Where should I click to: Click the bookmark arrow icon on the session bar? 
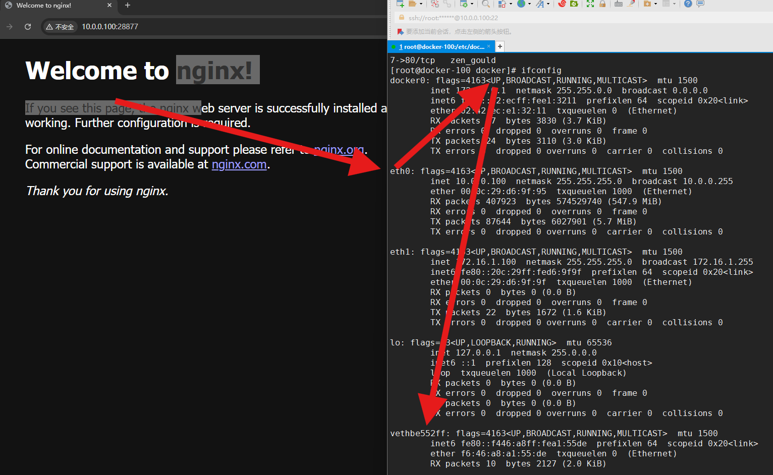[x=401, y=32]
